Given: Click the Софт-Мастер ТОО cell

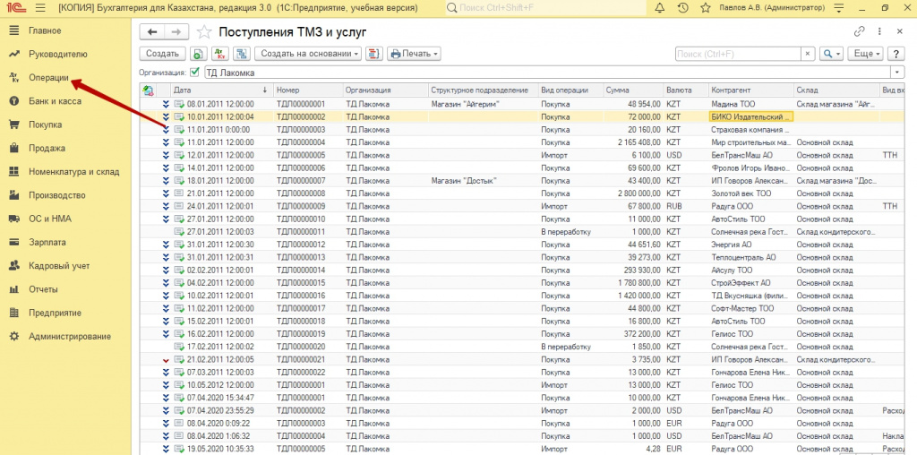Looking at the screenshot, I should [750, 308].
